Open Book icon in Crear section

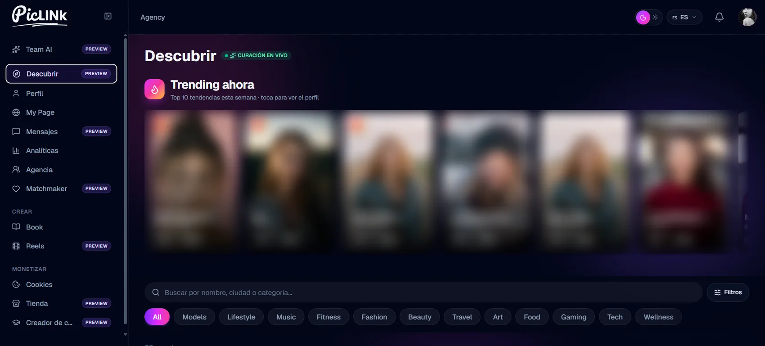16,227
